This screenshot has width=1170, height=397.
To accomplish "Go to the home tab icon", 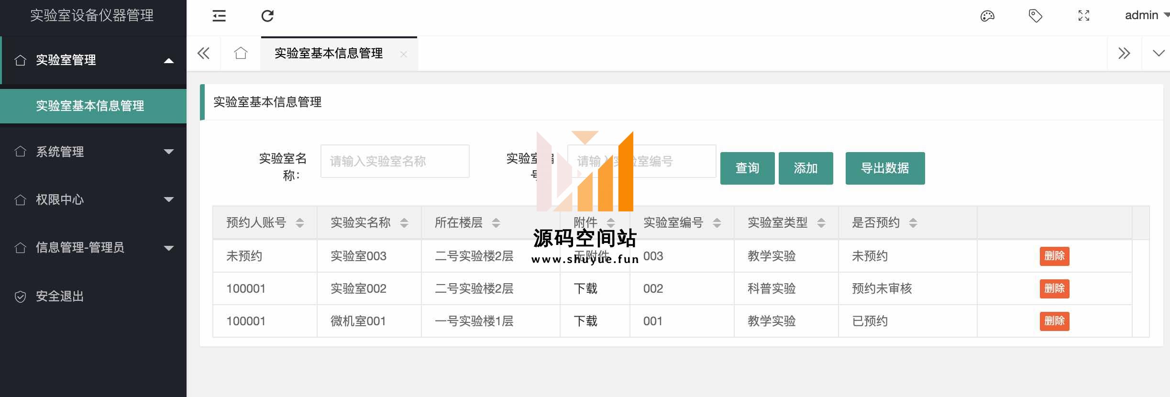I will [241, 53].
